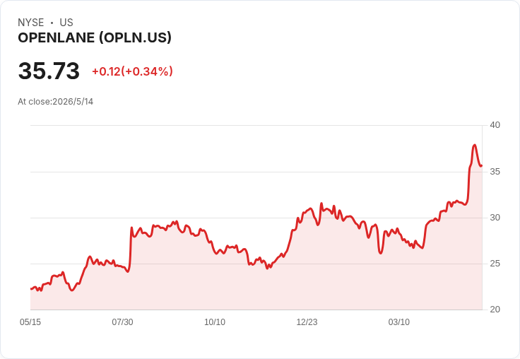The image size is (520, 359).
Task: Click the 25 y-axis price label
Action: point(495,264)
